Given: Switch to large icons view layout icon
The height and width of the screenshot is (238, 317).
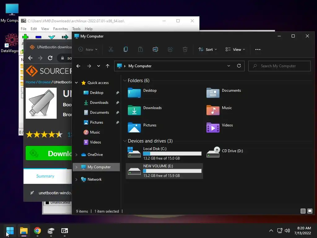Looking at the screenshot, I should coord(310,211).
